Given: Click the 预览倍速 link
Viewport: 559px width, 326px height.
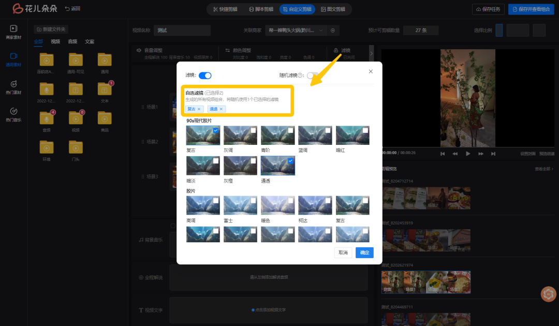Looking at the screenshot, I should 547,154.
